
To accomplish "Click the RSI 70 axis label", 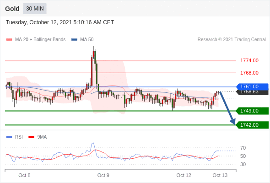I will [x=243, y=148].
